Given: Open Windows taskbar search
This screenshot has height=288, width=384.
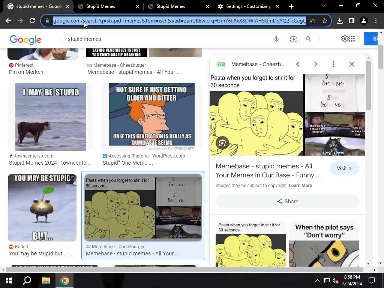Looking at the screenshot, I should (27, 280).
